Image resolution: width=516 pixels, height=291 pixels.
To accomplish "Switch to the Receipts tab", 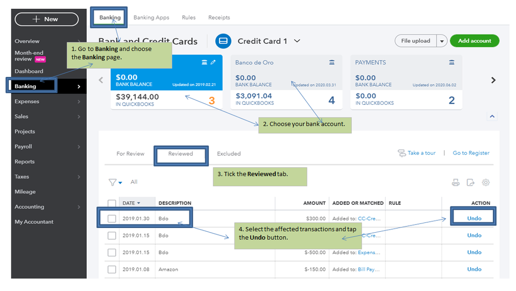I will 219,18.
